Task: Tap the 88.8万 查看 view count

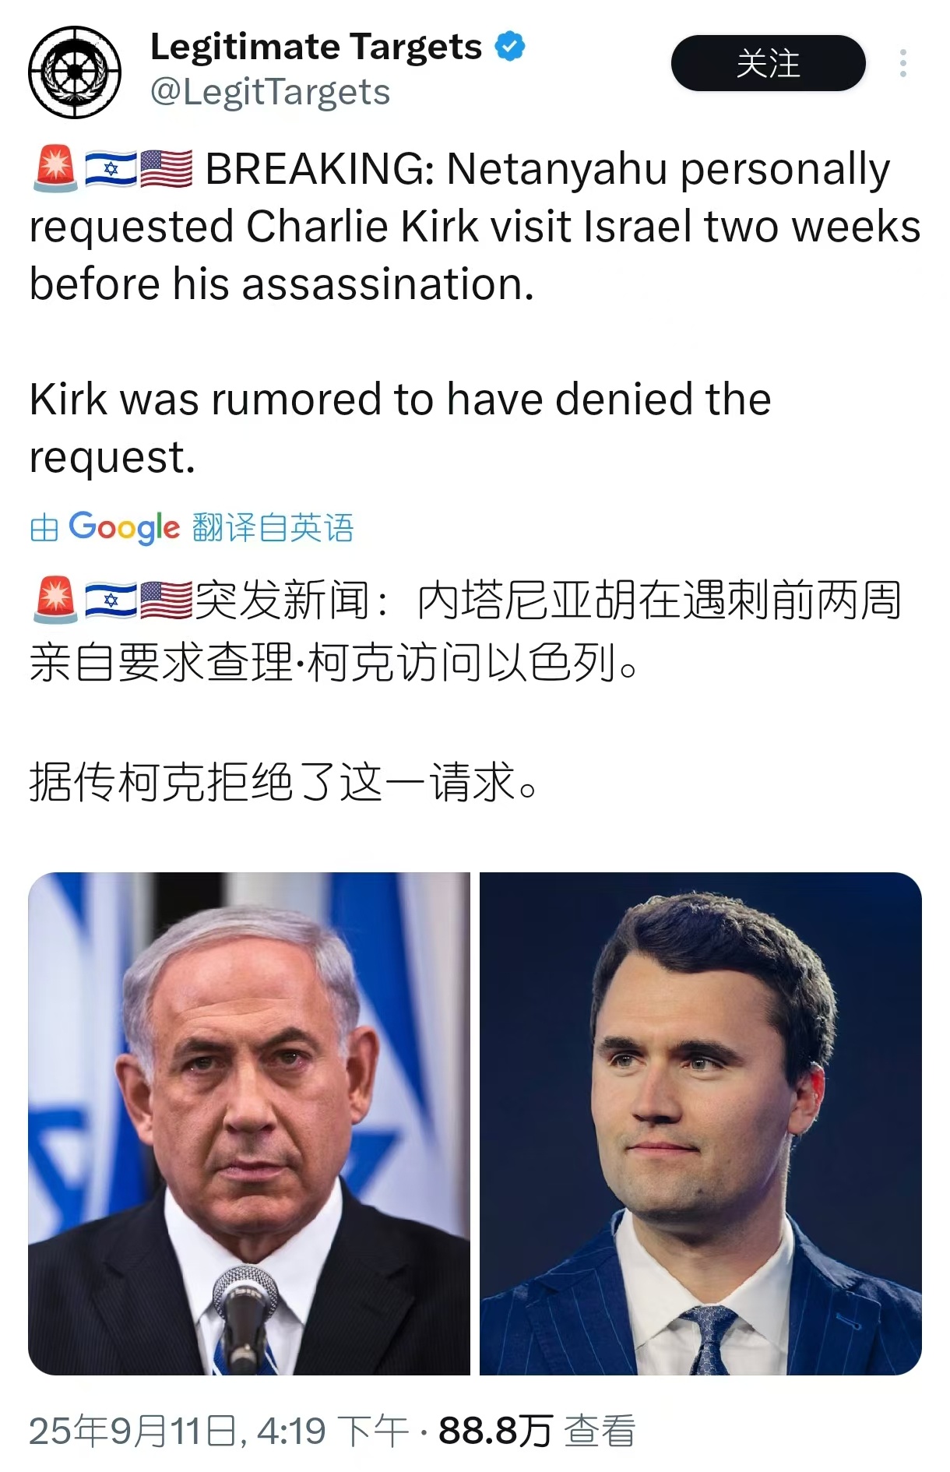Action: (537, 1431)
